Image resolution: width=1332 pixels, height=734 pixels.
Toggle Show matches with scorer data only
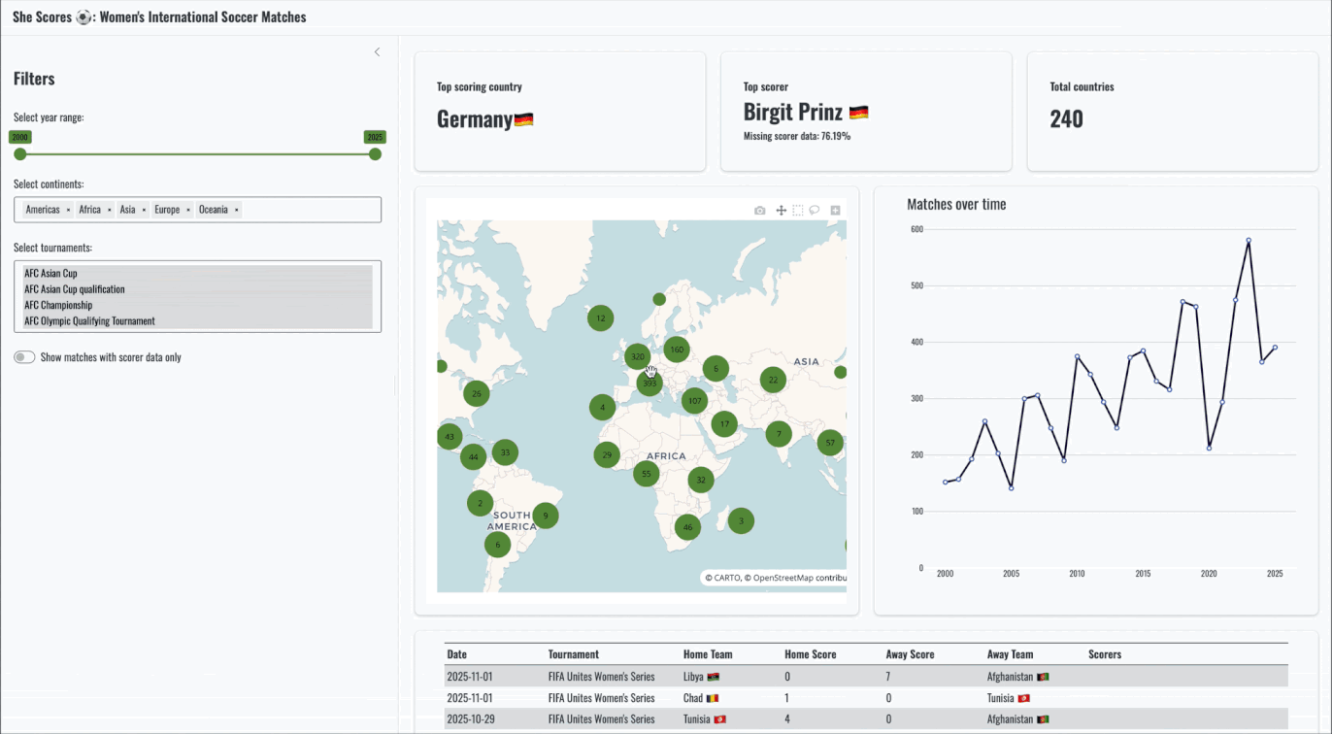click(x=24, y=357)
